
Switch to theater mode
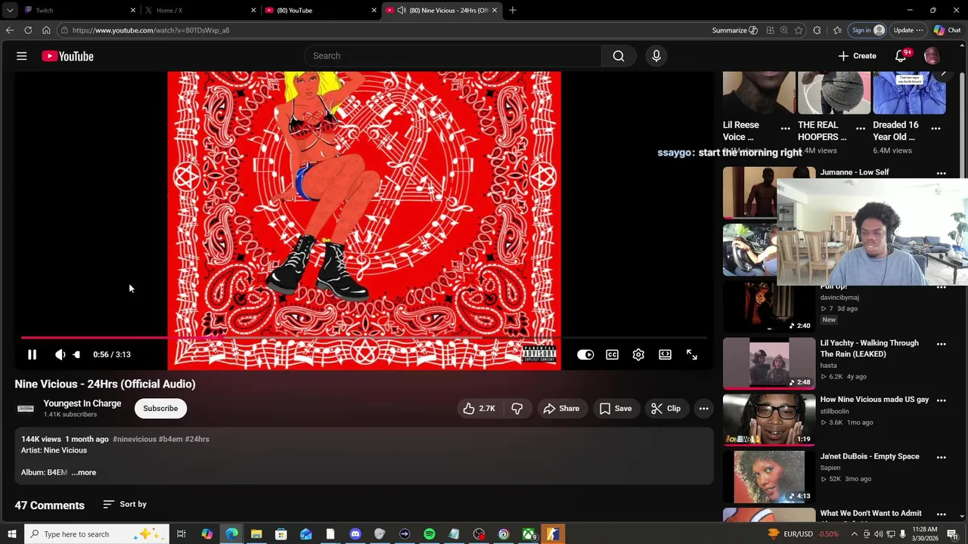coord(665,354)
